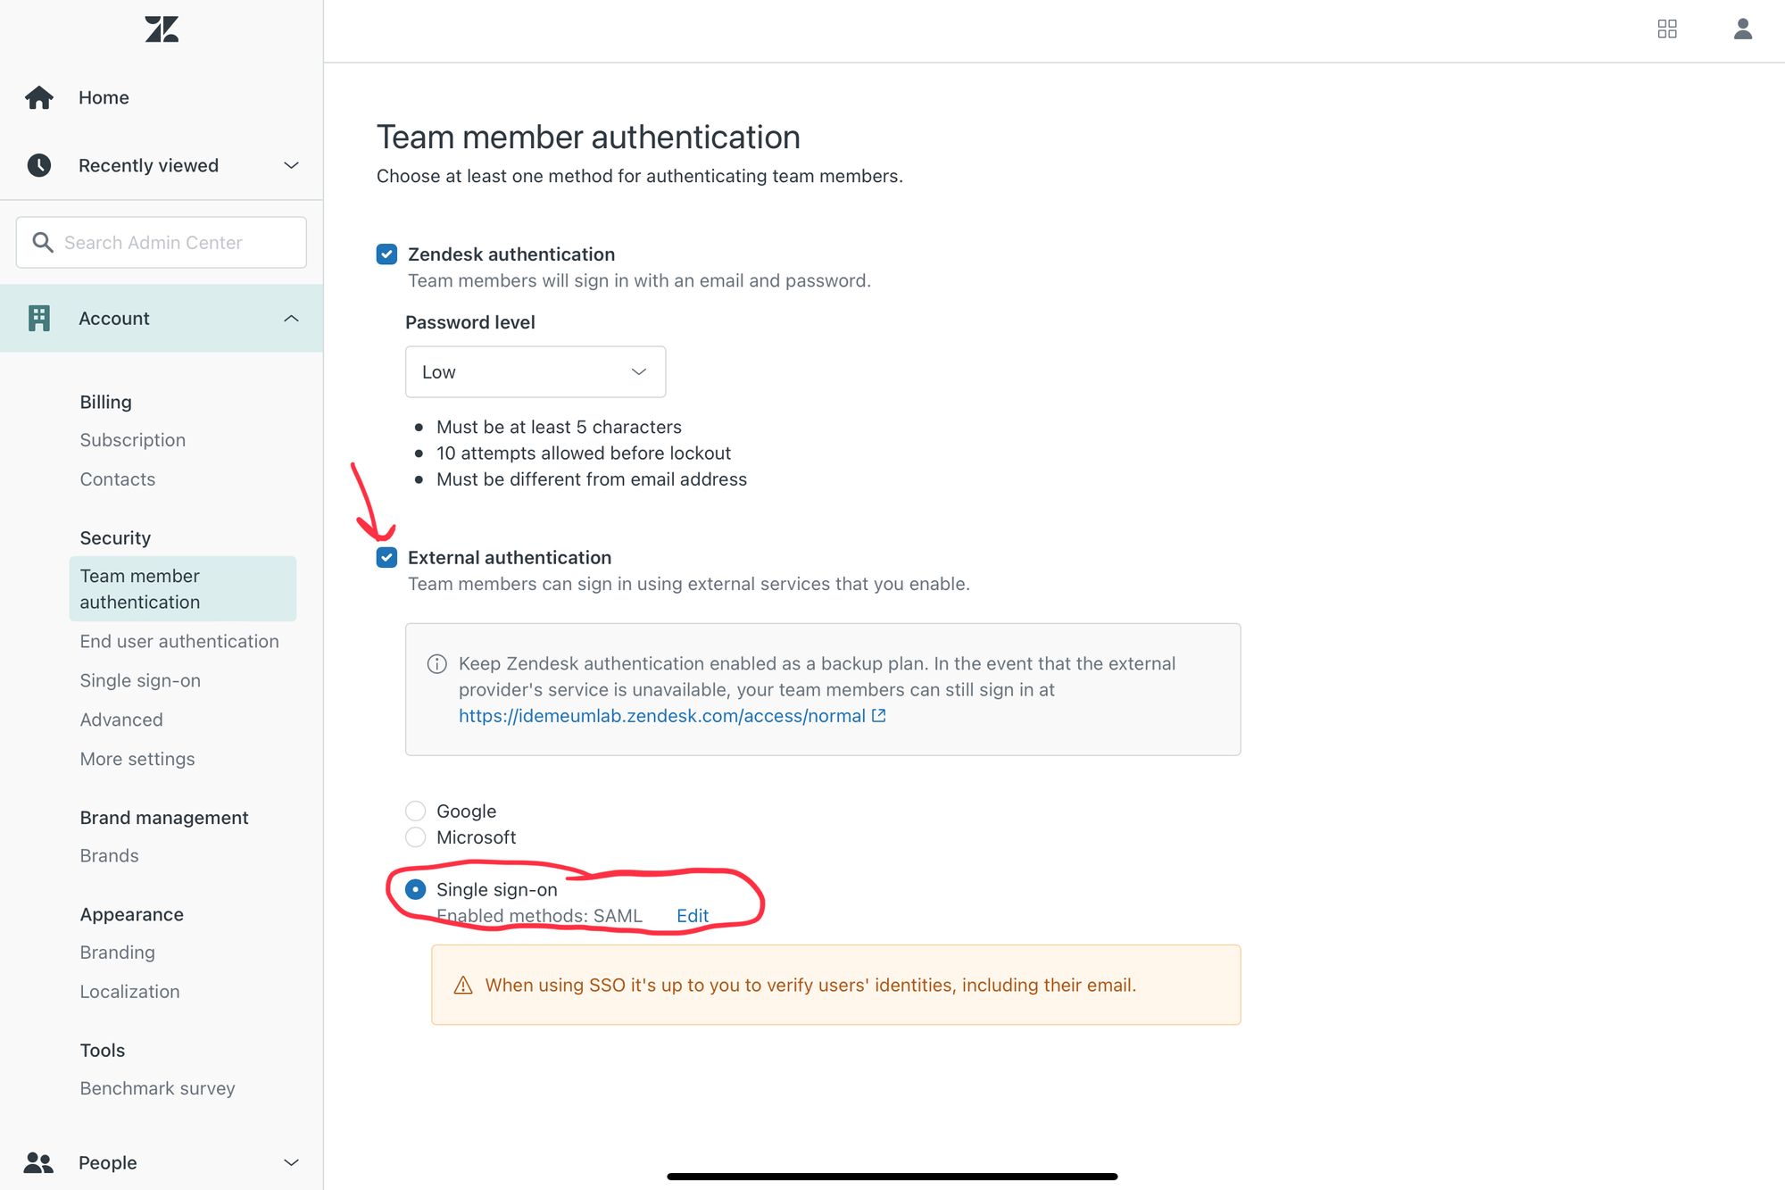Click the Account building icon

(x=39, y=318)
